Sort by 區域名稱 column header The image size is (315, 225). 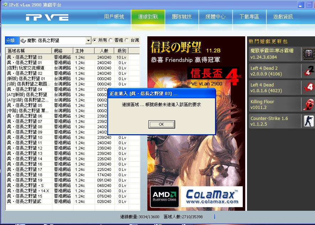[x=29, y=51]
